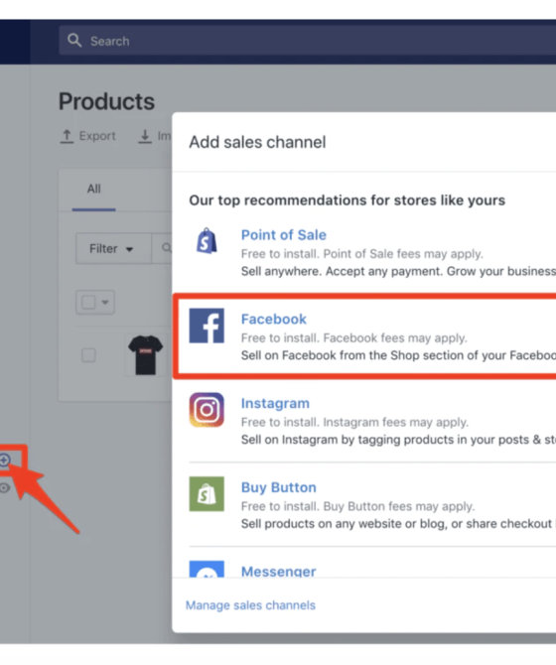This screenshot has width=556, height=665.
Task: Select the Point of Sale channel title
Action: (284, 235)
